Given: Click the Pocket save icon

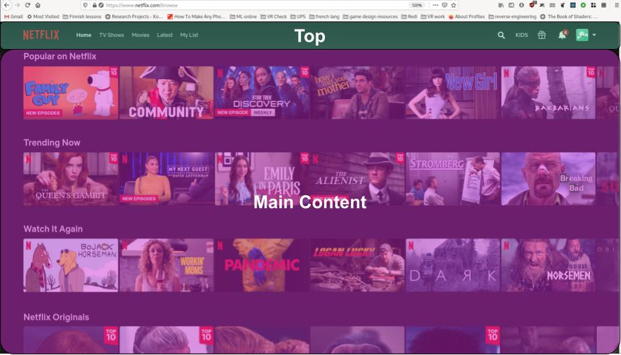Looking at the screenshot, I should click(444, 5).
